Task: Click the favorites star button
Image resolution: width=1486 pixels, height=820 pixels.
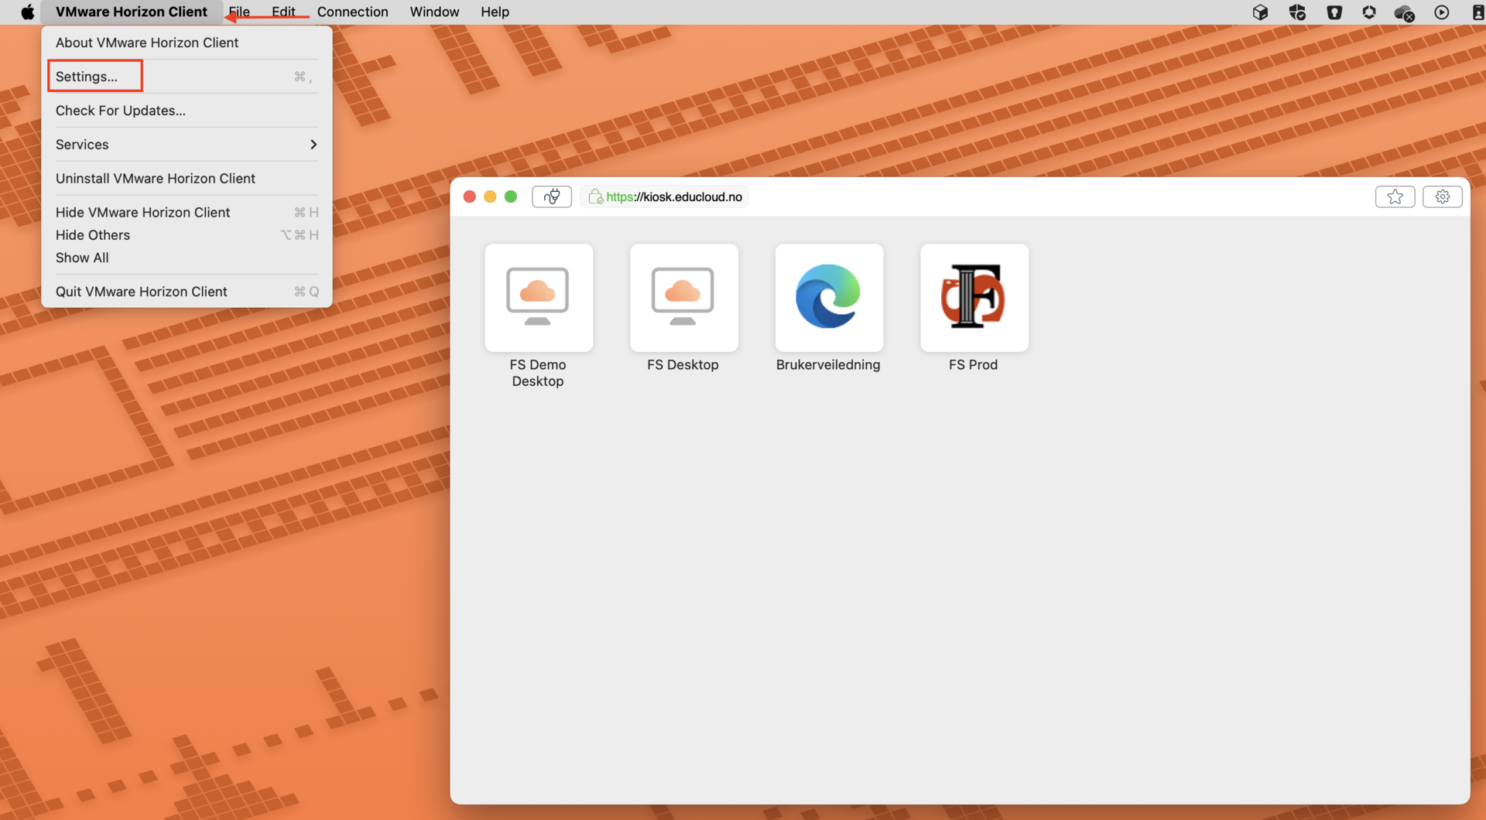Action: [1395, 196]
